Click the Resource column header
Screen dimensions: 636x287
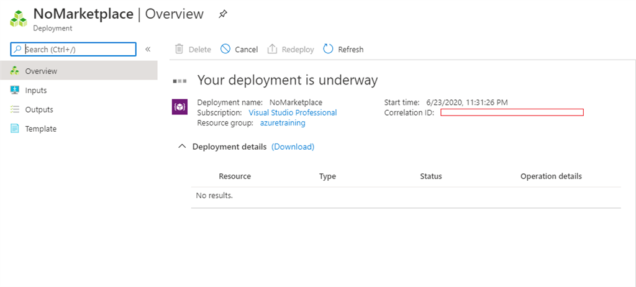point(235,176)
